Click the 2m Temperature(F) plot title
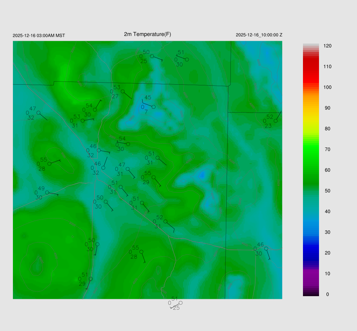 tap(147, 34)
